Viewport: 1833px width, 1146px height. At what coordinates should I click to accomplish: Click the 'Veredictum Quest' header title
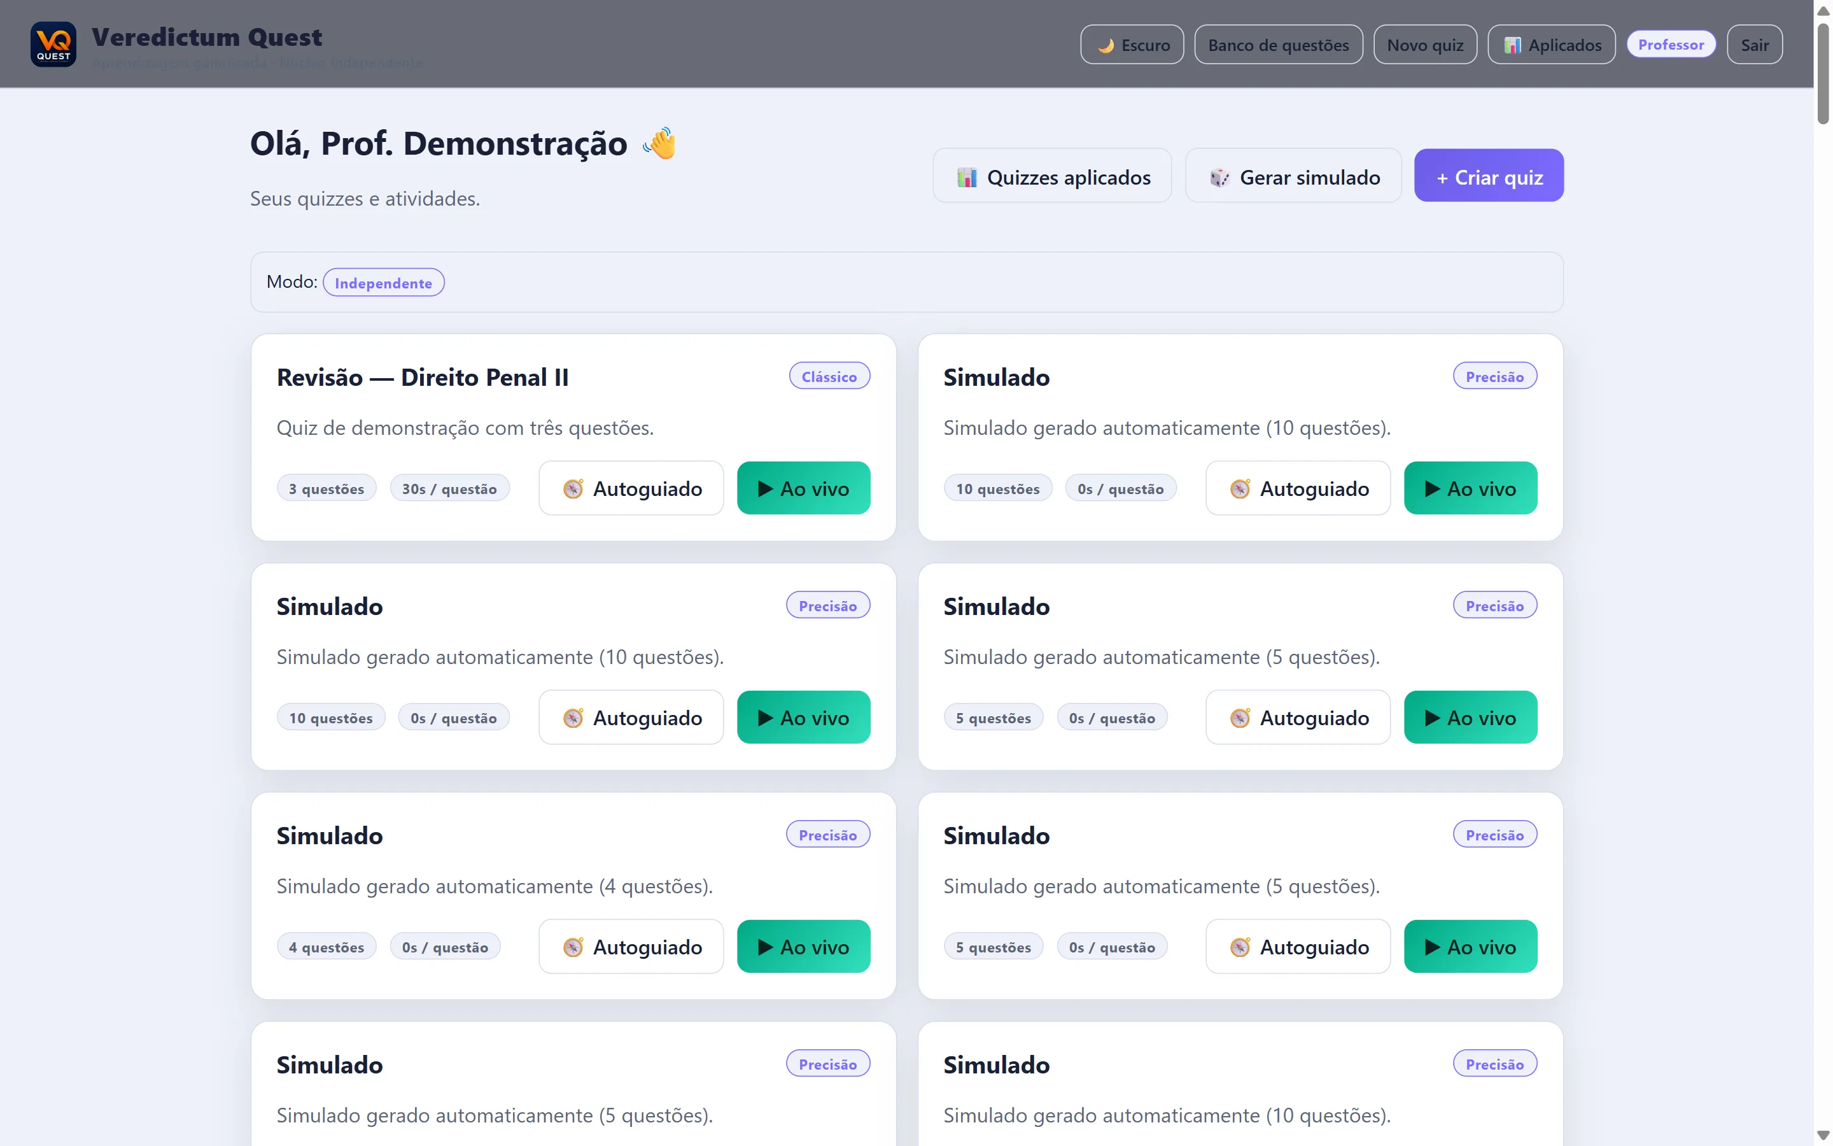207,37
